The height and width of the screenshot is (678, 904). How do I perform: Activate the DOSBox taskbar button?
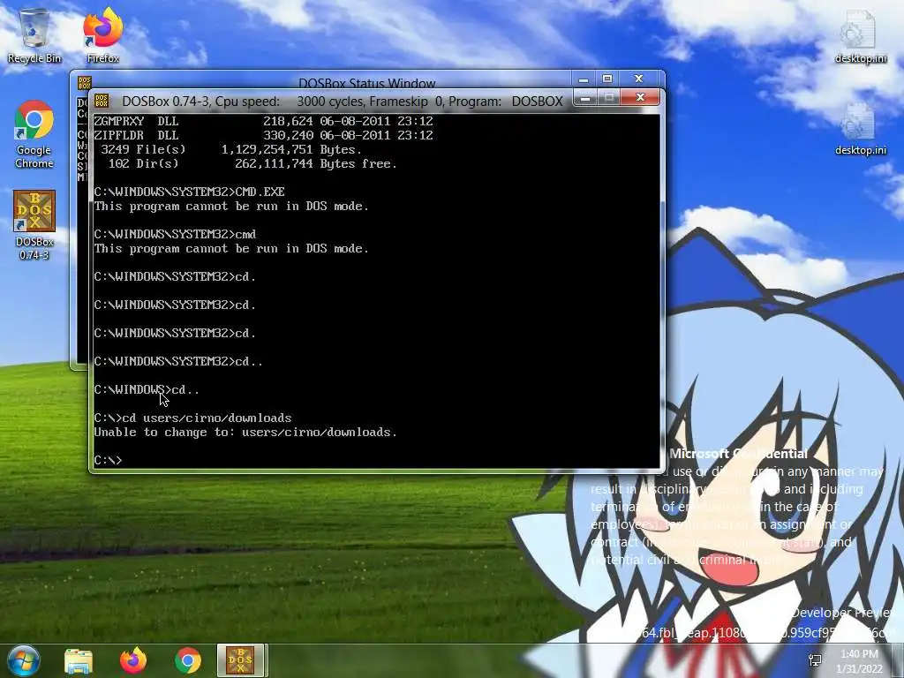click(x=240, y=660)
